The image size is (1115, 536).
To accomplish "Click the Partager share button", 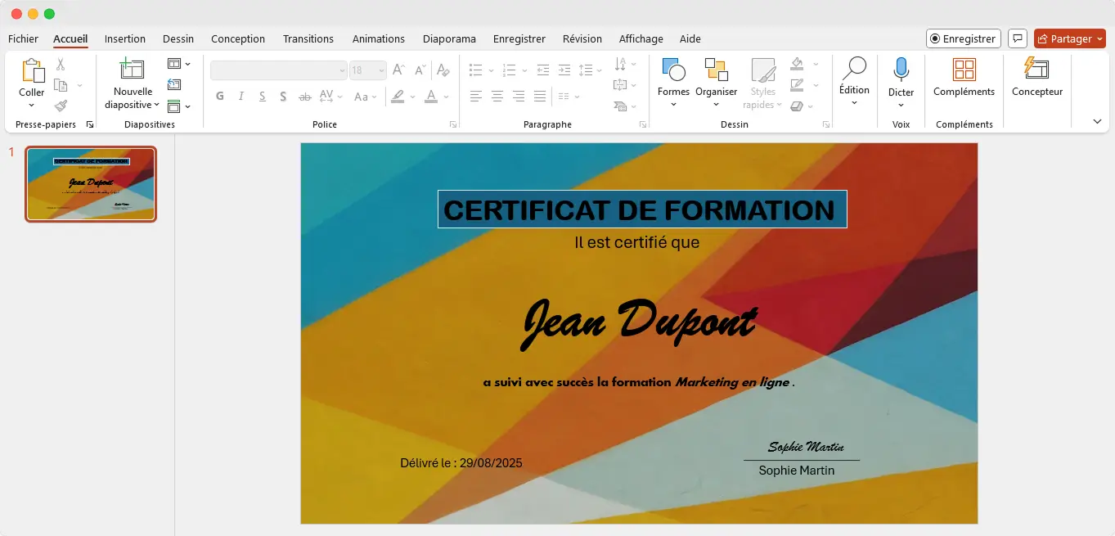I will click(1069, 38).
